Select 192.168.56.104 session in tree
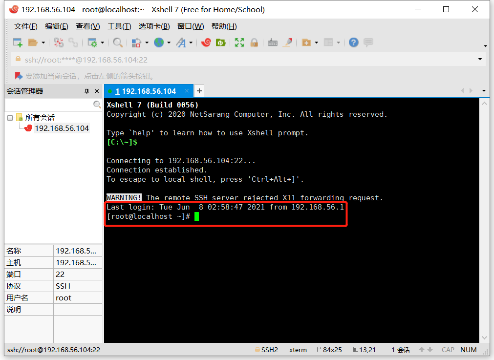The image size is (494, 360). coord(62,128)
